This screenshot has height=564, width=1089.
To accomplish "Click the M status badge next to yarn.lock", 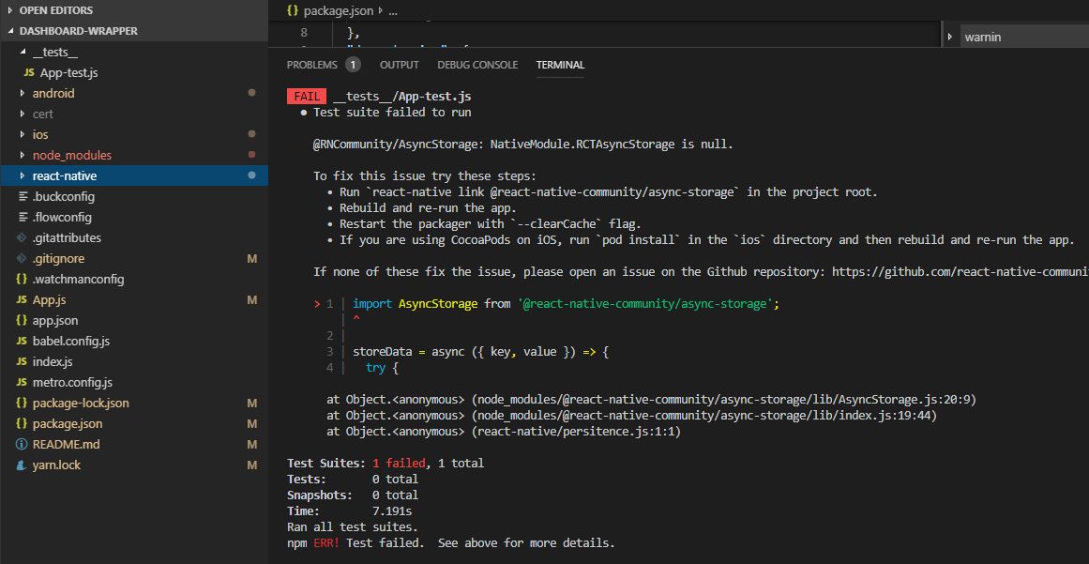I will pyautogui.click(x=252, y=465).
